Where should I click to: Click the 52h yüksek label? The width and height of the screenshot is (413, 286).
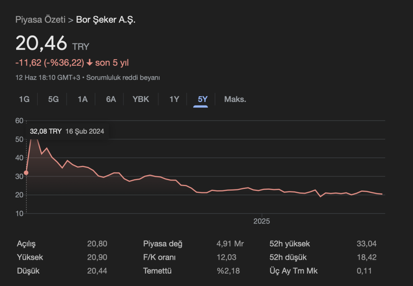point(290,244)
